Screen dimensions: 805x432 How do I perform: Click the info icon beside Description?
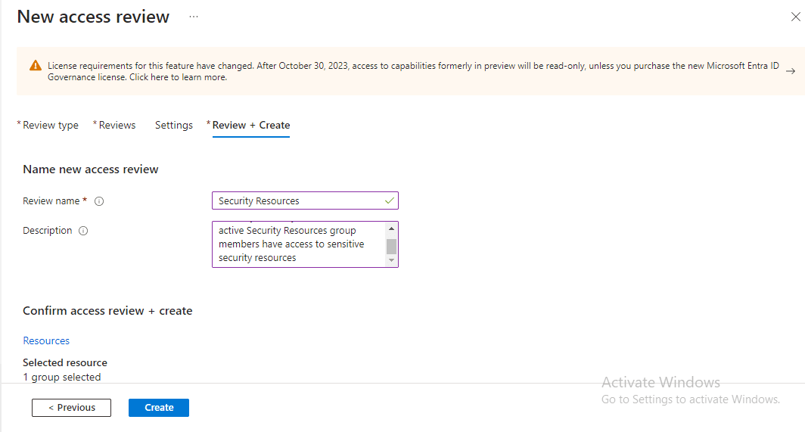click(x=83, y=231)
